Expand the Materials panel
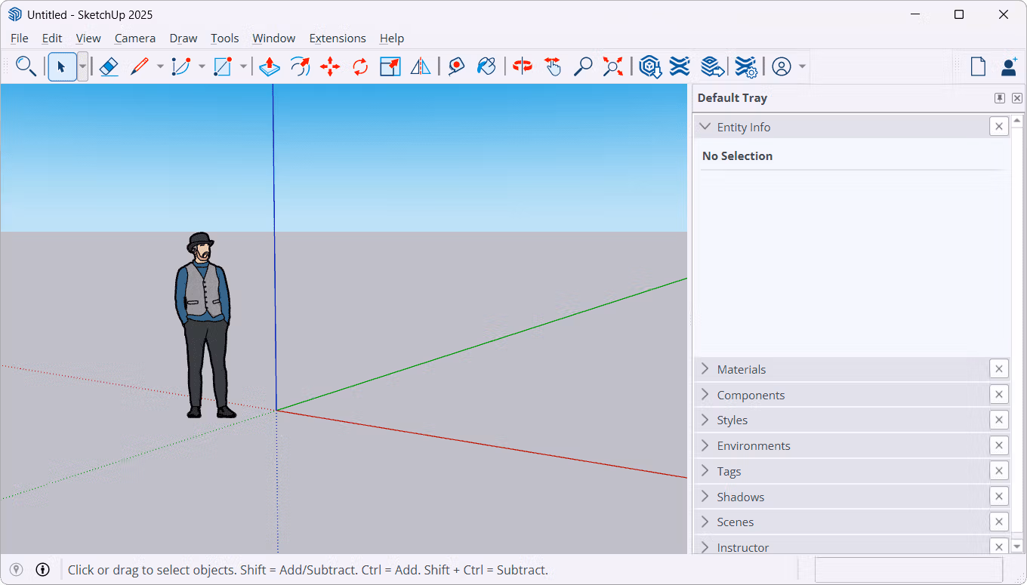1027x585 pixels. coord(705,369)
